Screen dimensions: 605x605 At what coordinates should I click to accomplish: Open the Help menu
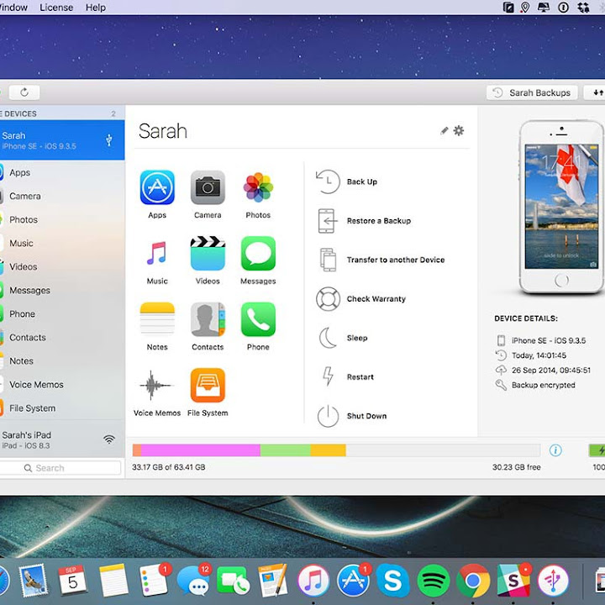click(96, 8)
